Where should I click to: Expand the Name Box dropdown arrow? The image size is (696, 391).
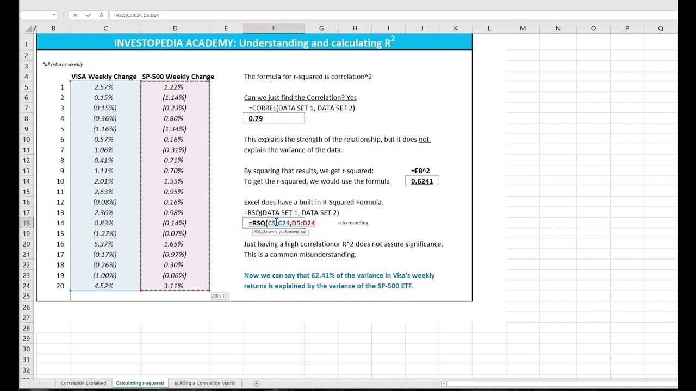coord(54,15)
